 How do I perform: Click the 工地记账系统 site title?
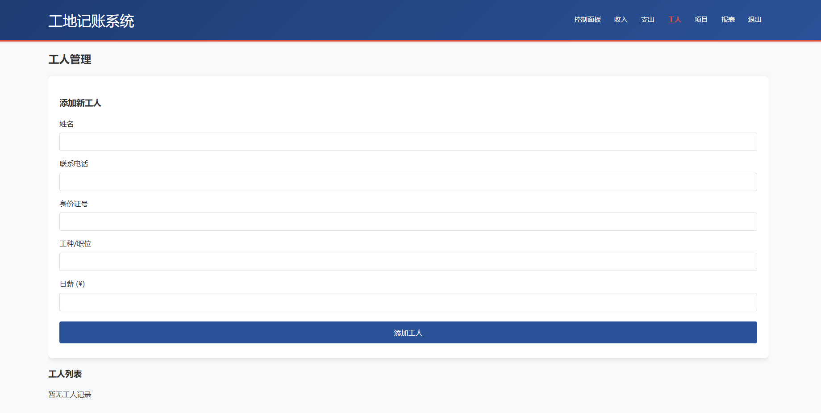(91, 21)
